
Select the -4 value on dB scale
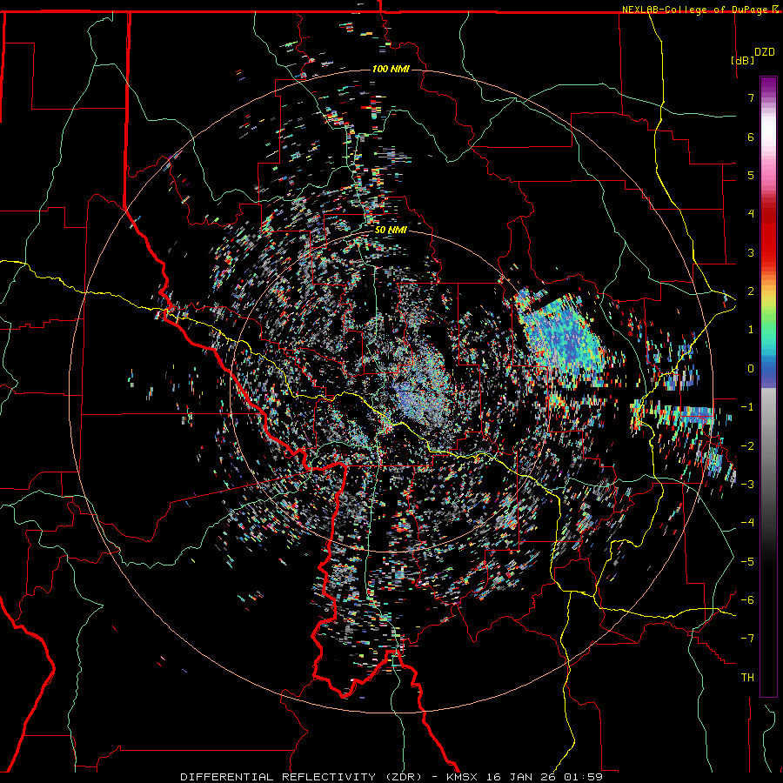coord(747,523)
